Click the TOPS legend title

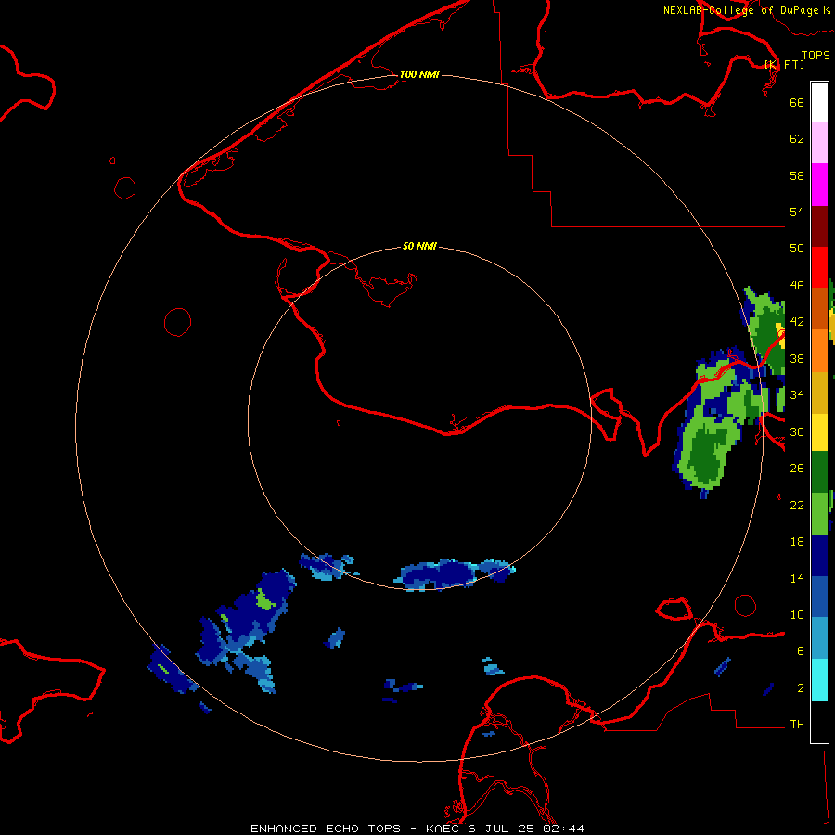pos(816,56)
